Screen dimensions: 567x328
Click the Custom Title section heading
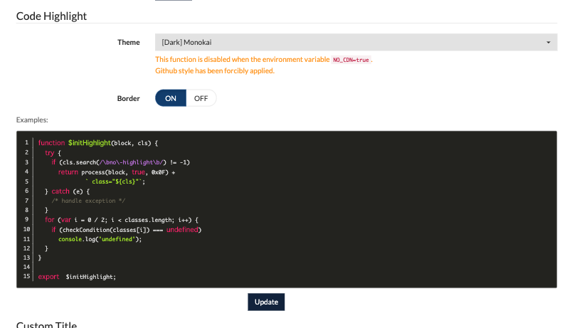pyautogui.click(x=46, y=324)
